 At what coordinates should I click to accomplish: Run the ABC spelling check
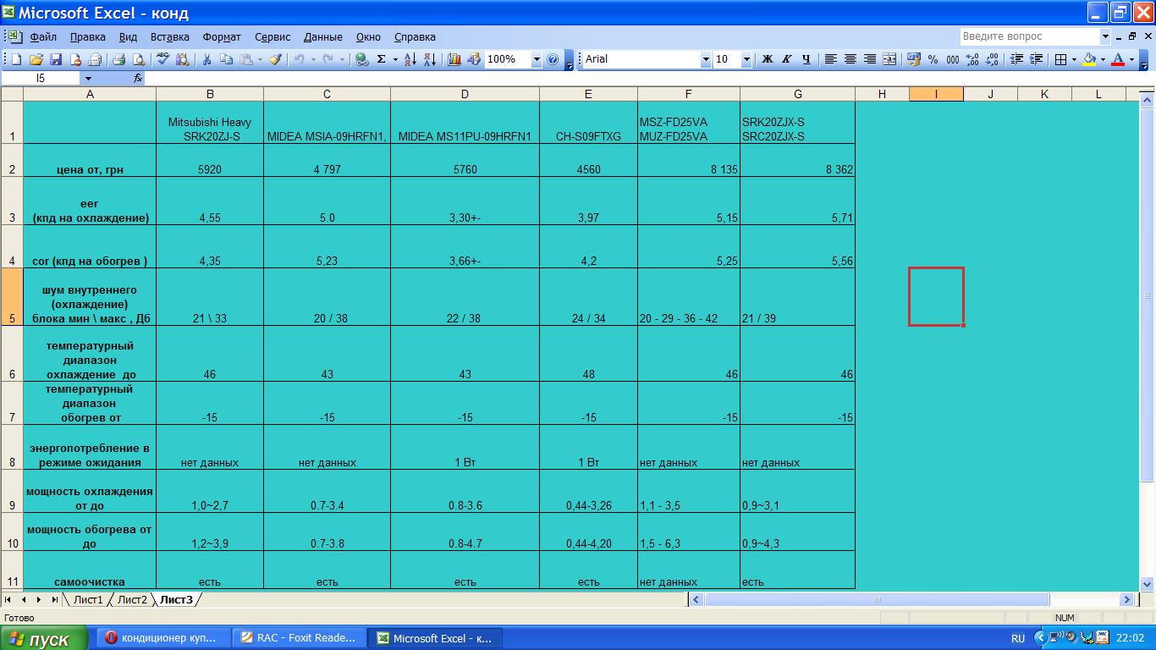pyautogui.click(x=162, y=59)
